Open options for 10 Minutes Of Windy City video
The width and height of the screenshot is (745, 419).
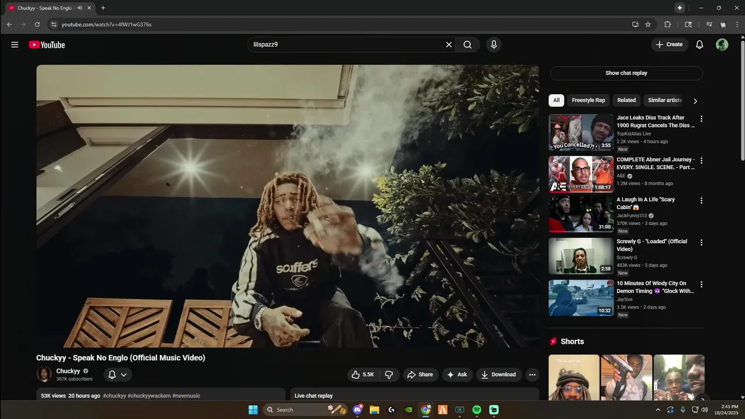pyautogui.click(x=701, y=285)
